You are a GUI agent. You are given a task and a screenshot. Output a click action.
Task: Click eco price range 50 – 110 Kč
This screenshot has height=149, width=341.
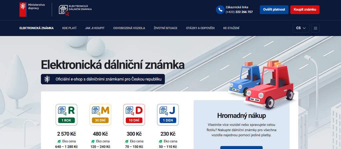click(168, 147)
